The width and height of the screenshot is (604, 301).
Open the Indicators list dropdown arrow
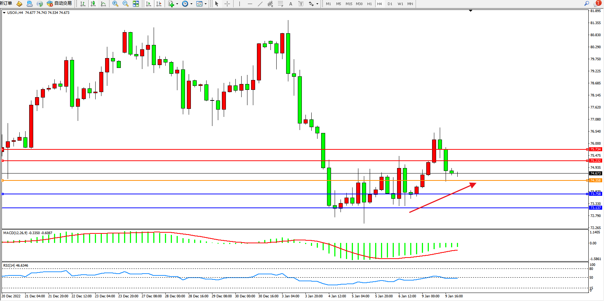click(x=177, y=4)
